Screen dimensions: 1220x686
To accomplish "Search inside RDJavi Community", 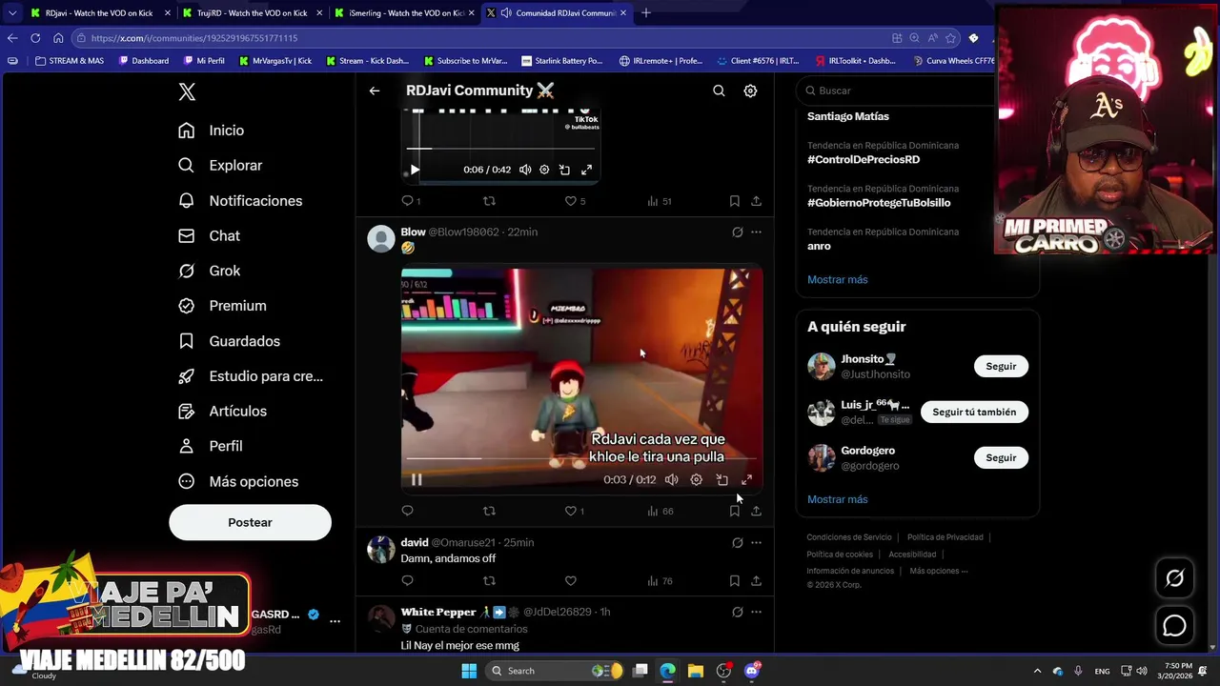I will click(719, 91).
